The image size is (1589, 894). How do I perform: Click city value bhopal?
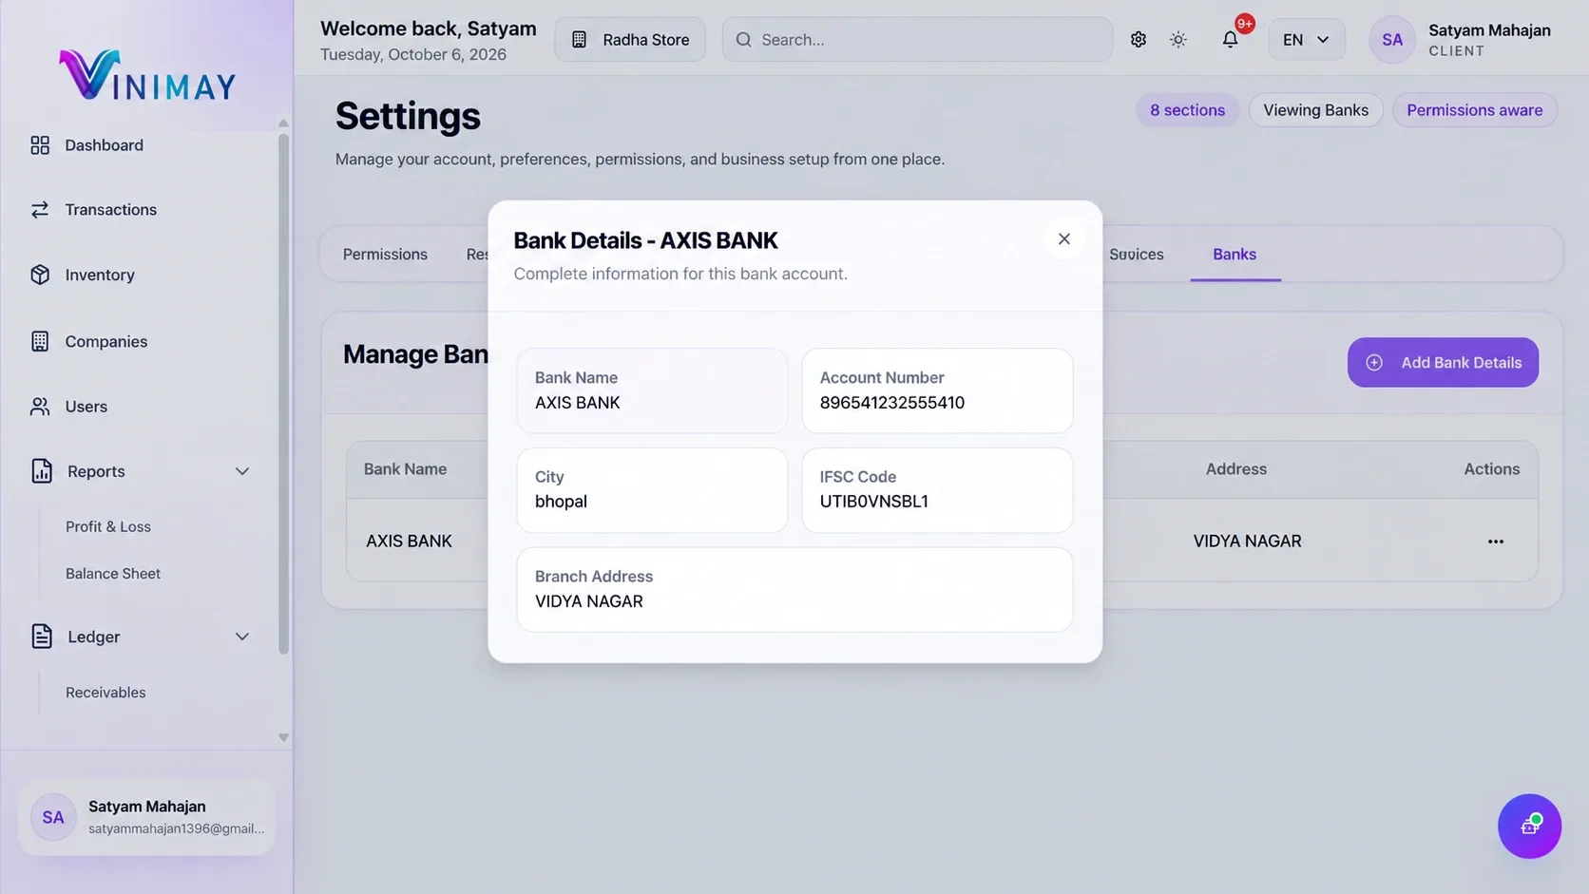(x=561, y=502)
